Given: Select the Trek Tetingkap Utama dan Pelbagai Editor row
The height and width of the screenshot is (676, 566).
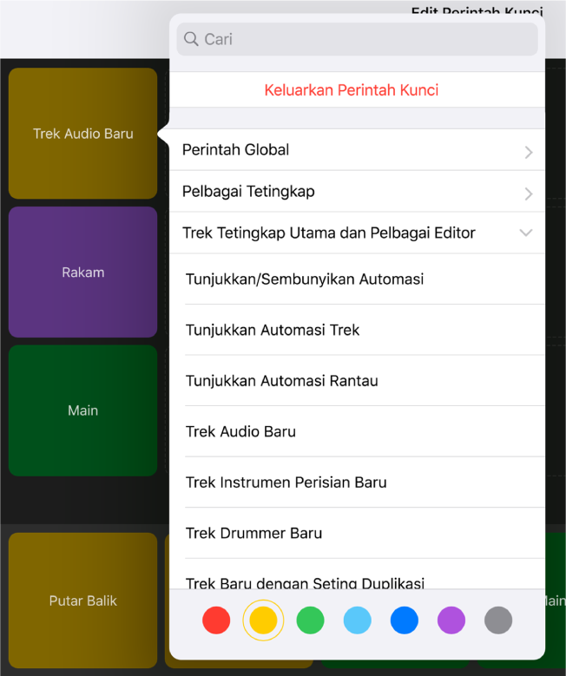Looking at the screenshot, I should click(x=357, y=233).
